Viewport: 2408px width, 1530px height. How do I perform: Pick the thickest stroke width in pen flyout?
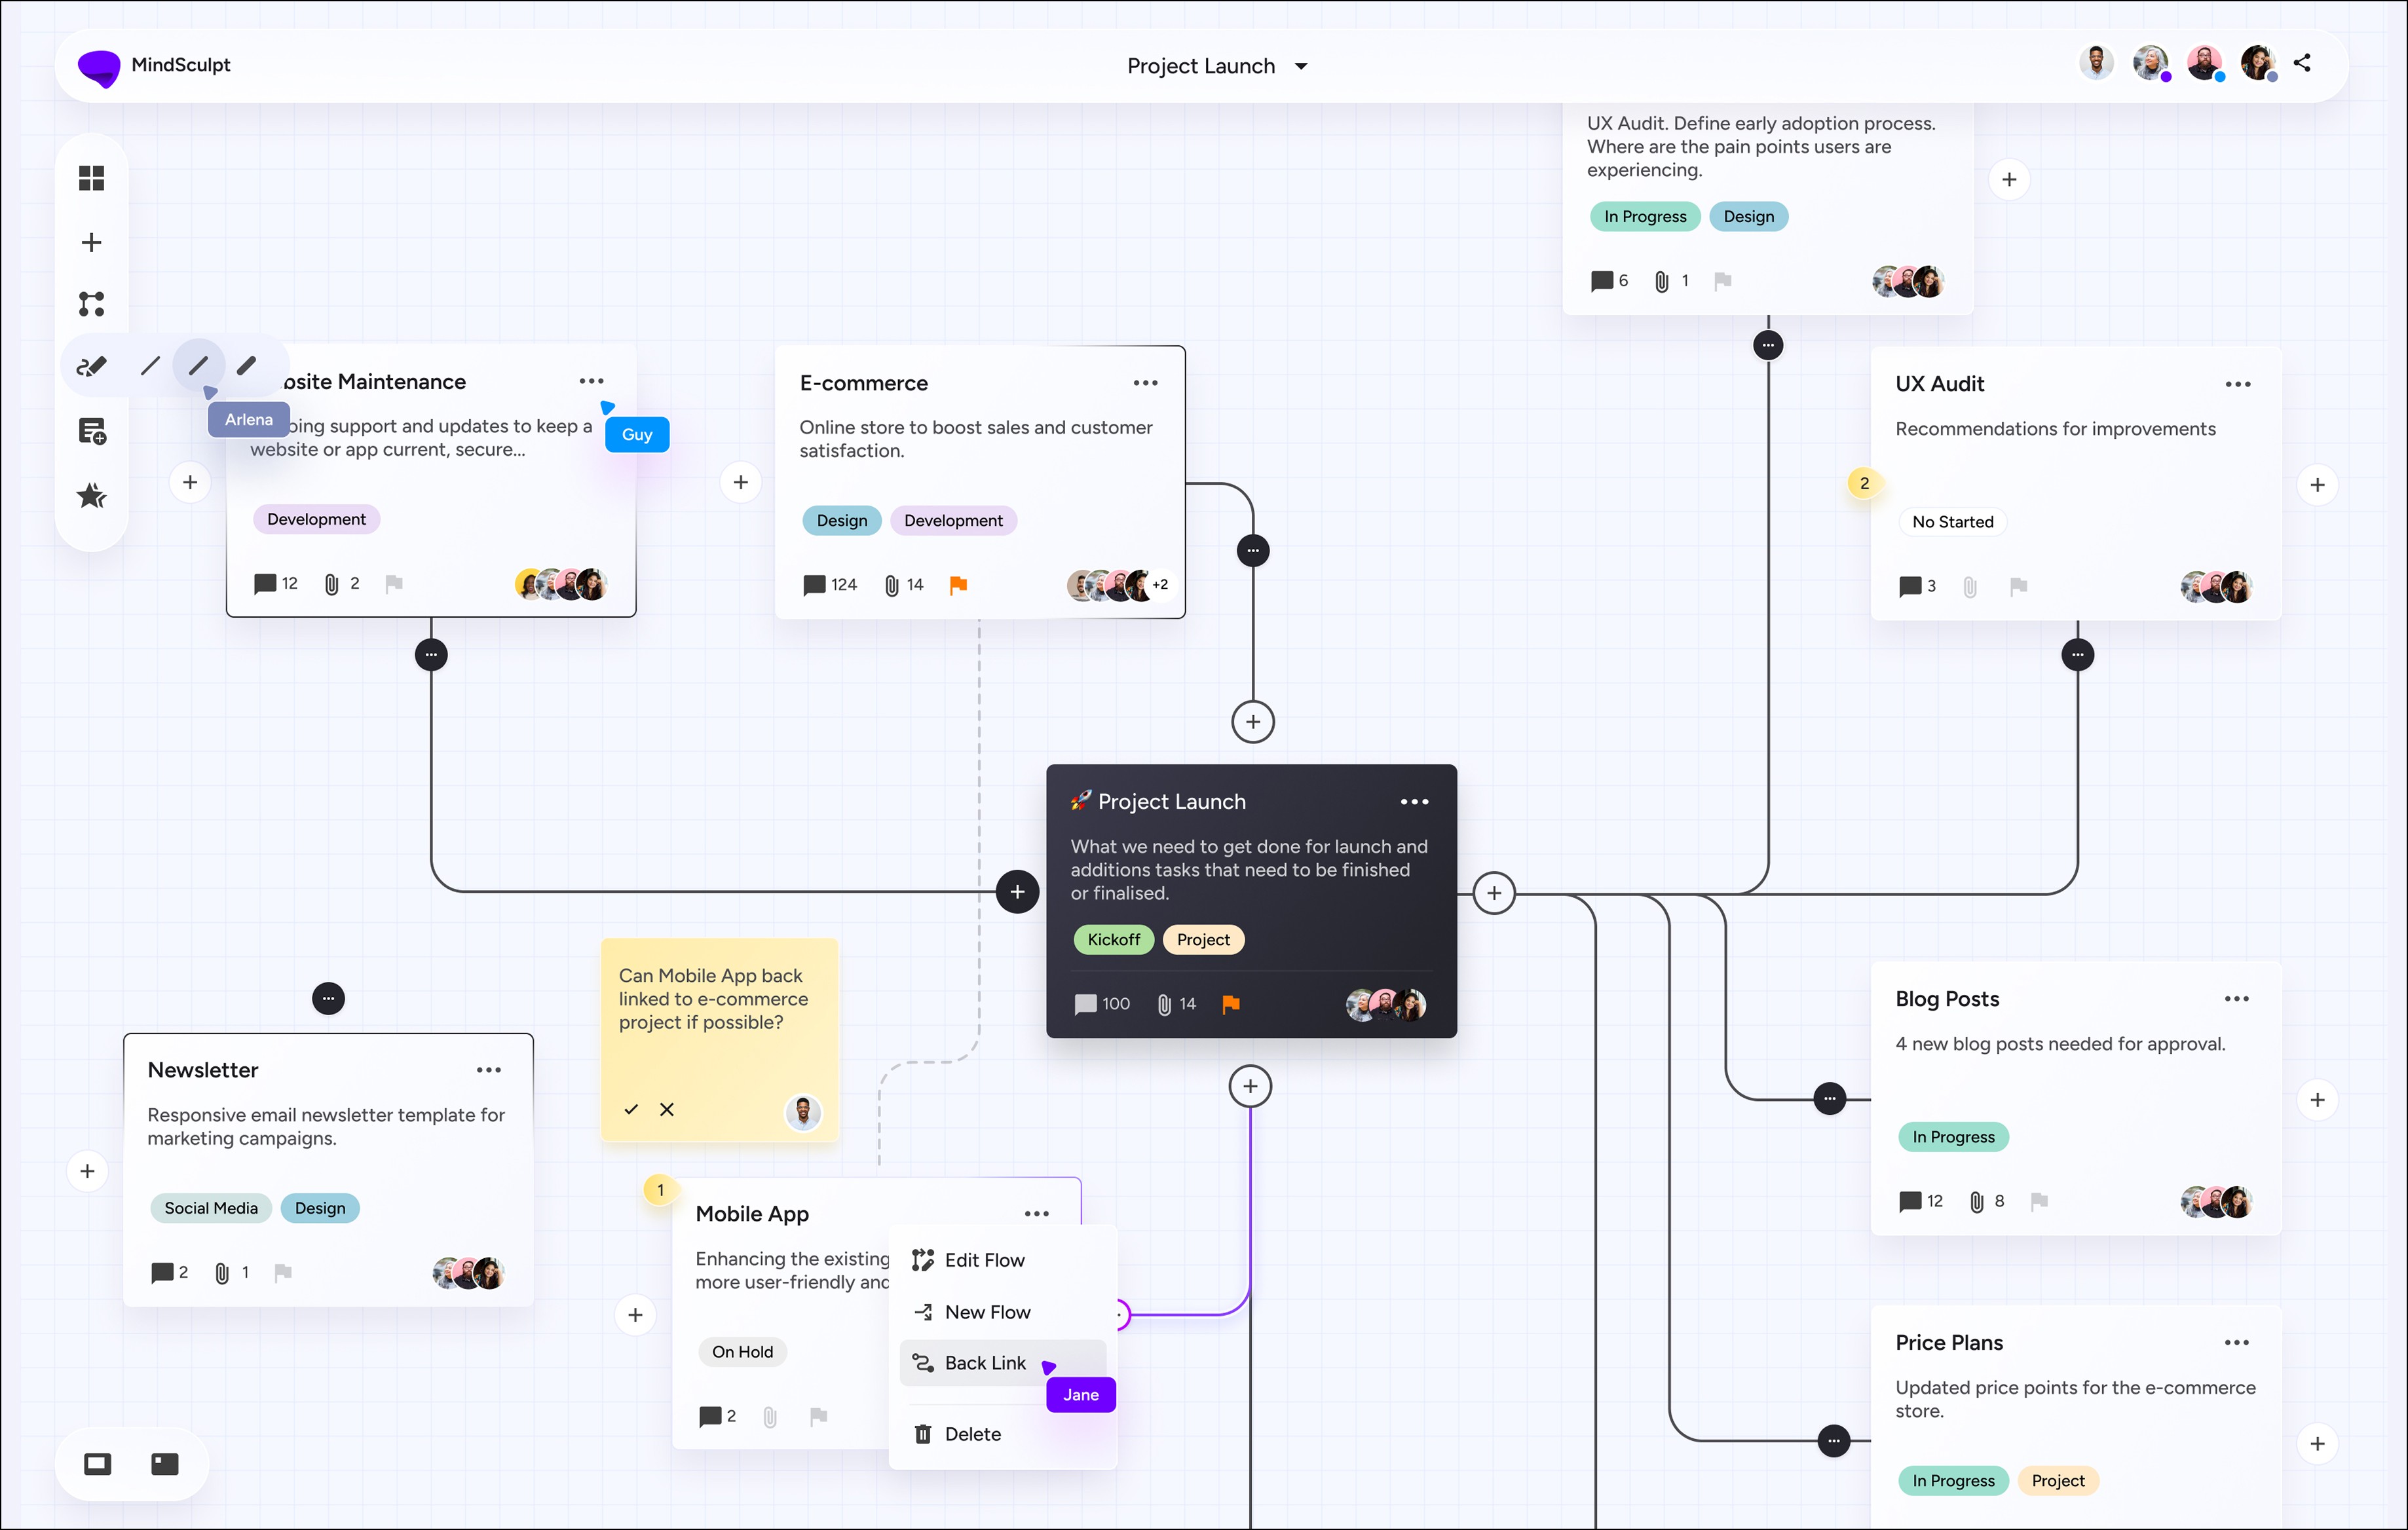(247, 365)
